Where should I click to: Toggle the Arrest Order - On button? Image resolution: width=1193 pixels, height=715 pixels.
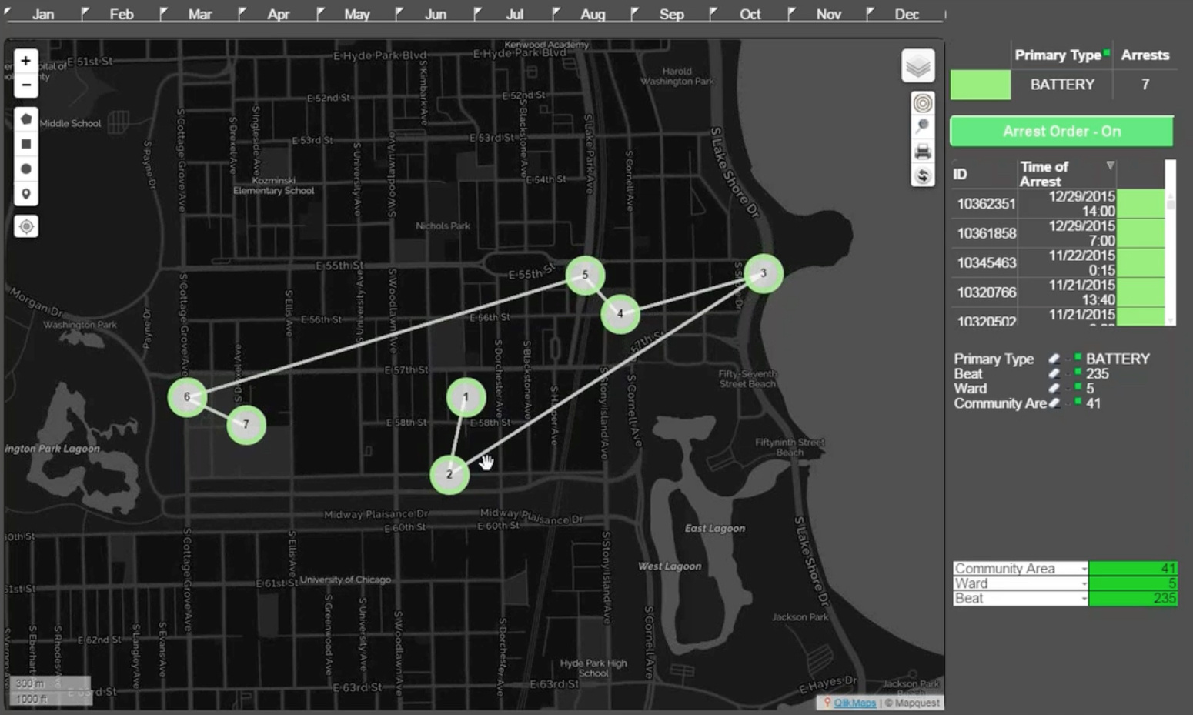click(1061, 132)
